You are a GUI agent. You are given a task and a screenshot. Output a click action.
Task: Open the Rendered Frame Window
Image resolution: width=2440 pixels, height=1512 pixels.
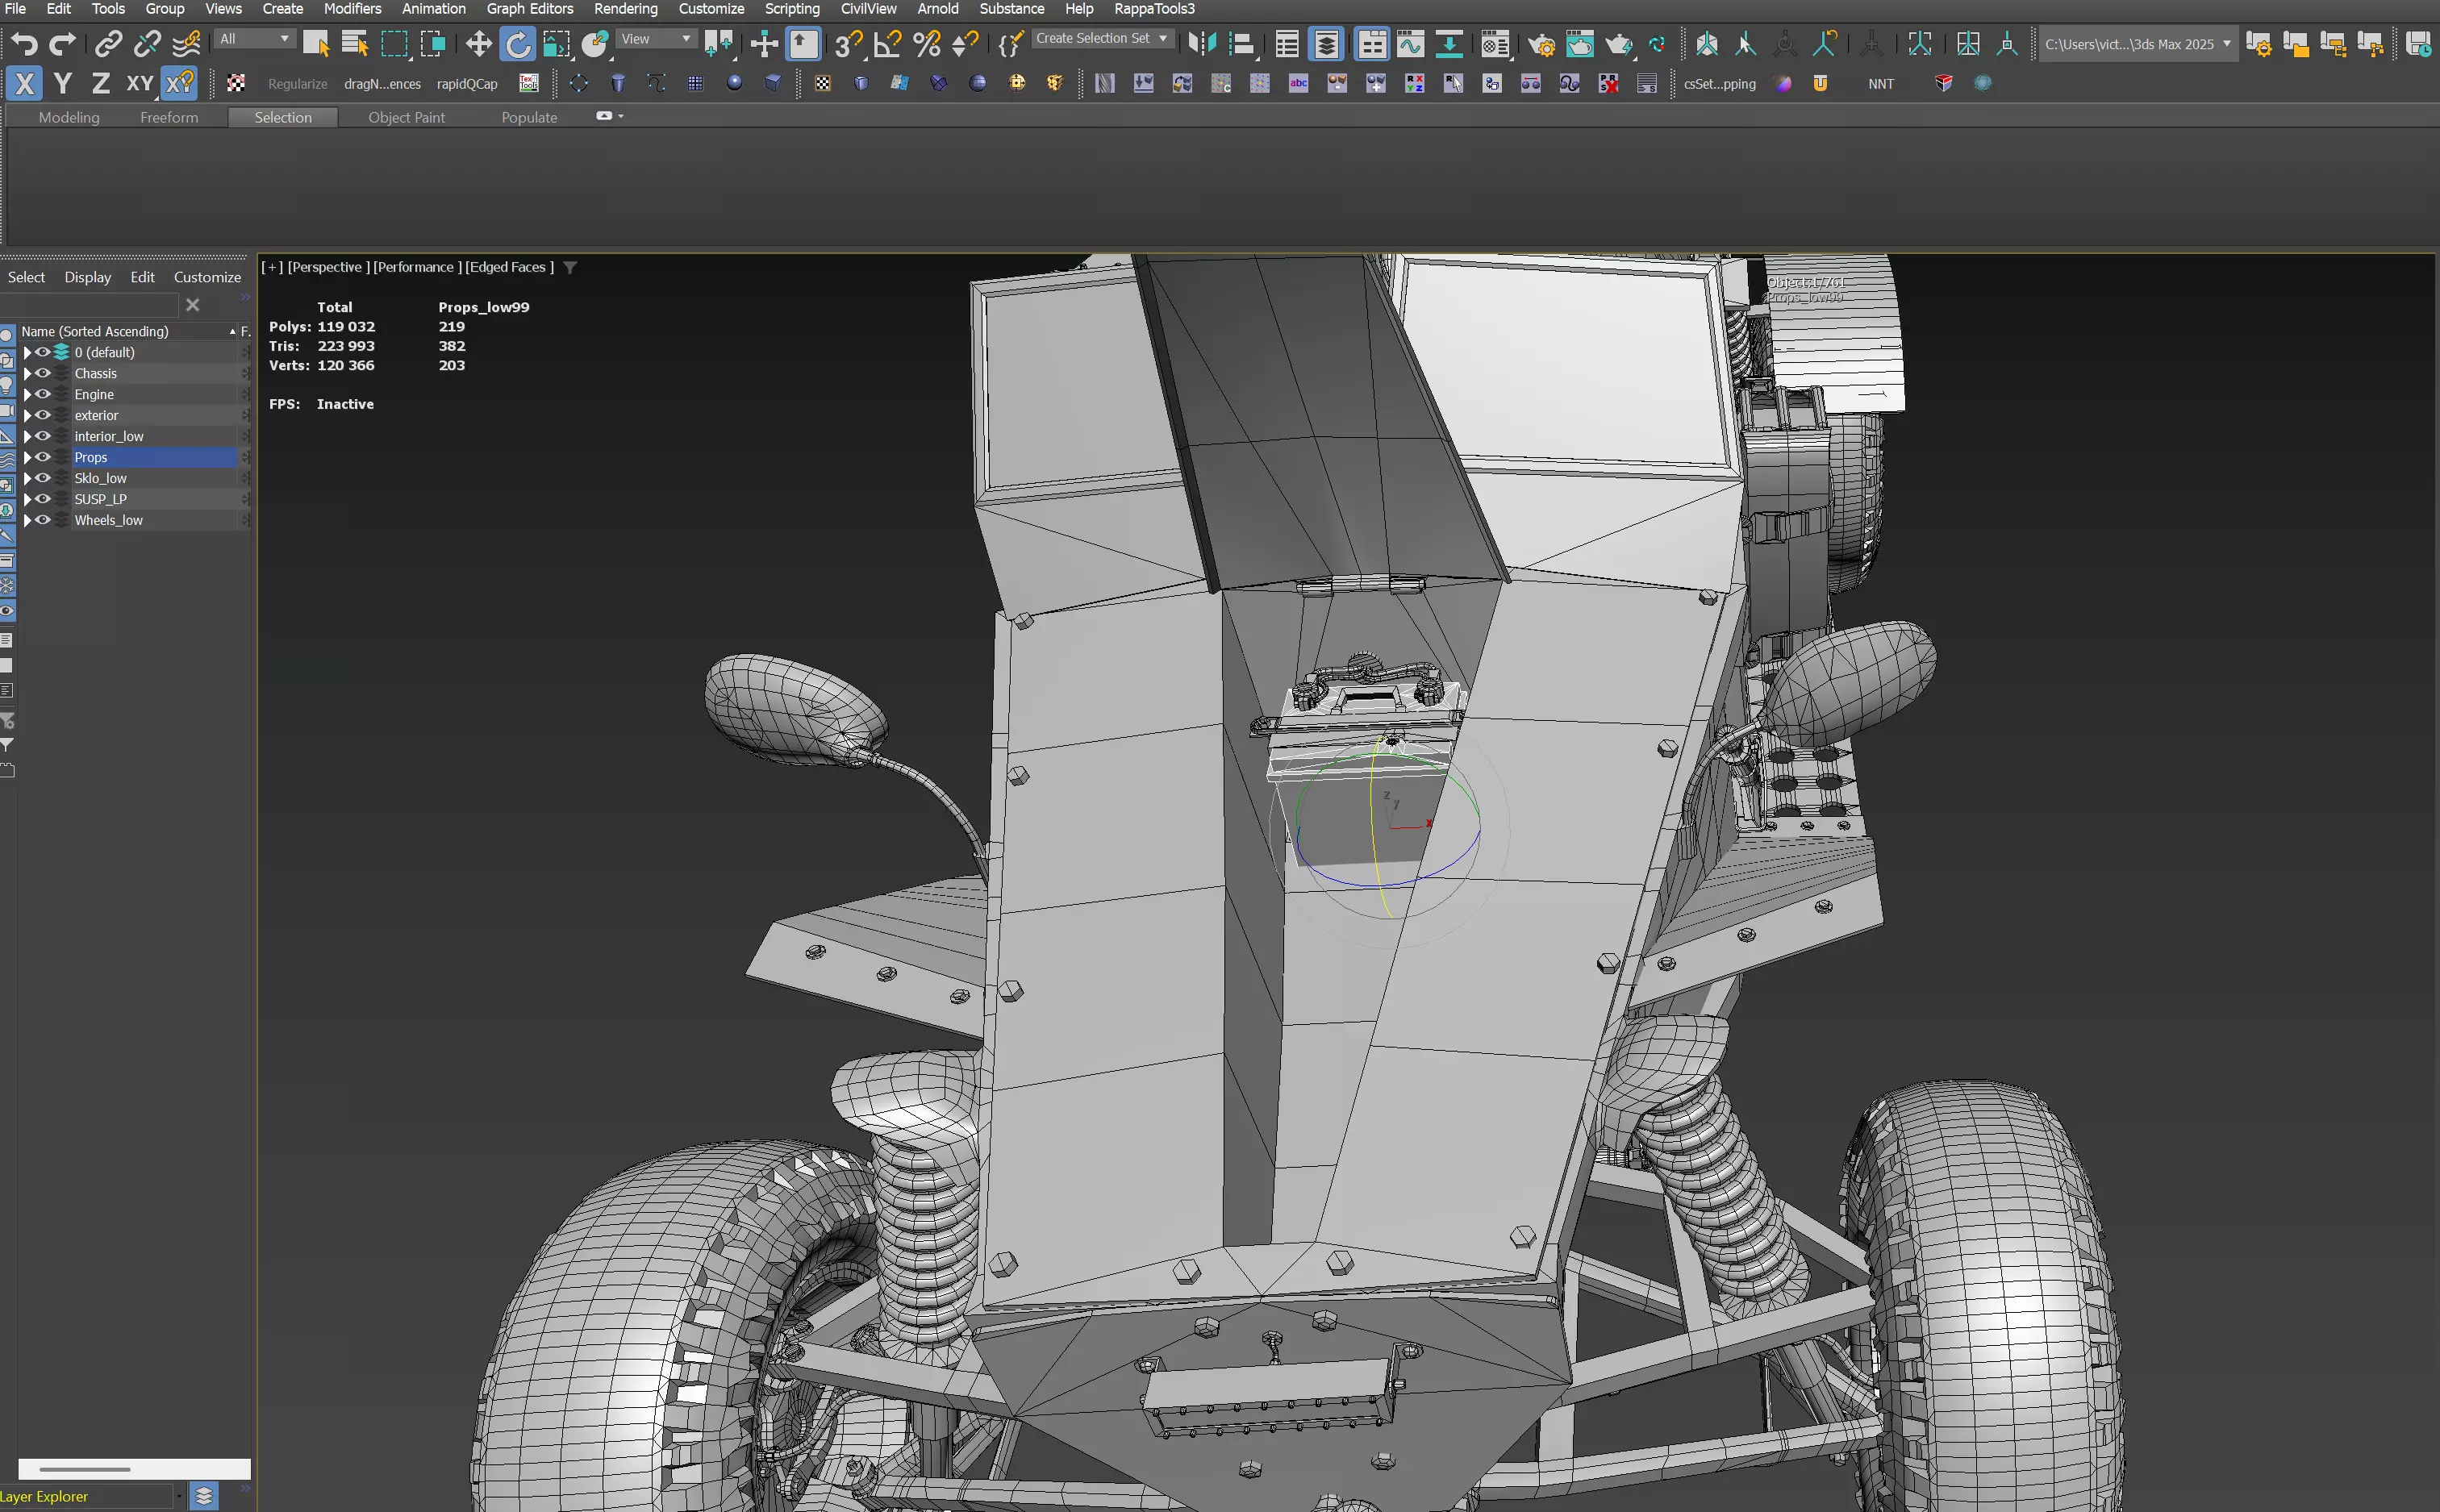(1580, 44)
